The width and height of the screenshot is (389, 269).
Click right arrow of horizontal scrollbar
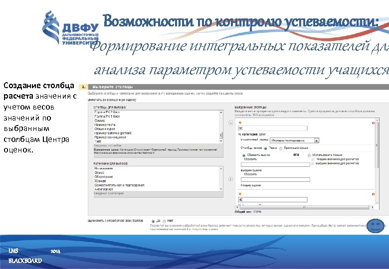(x=373, y=207)
